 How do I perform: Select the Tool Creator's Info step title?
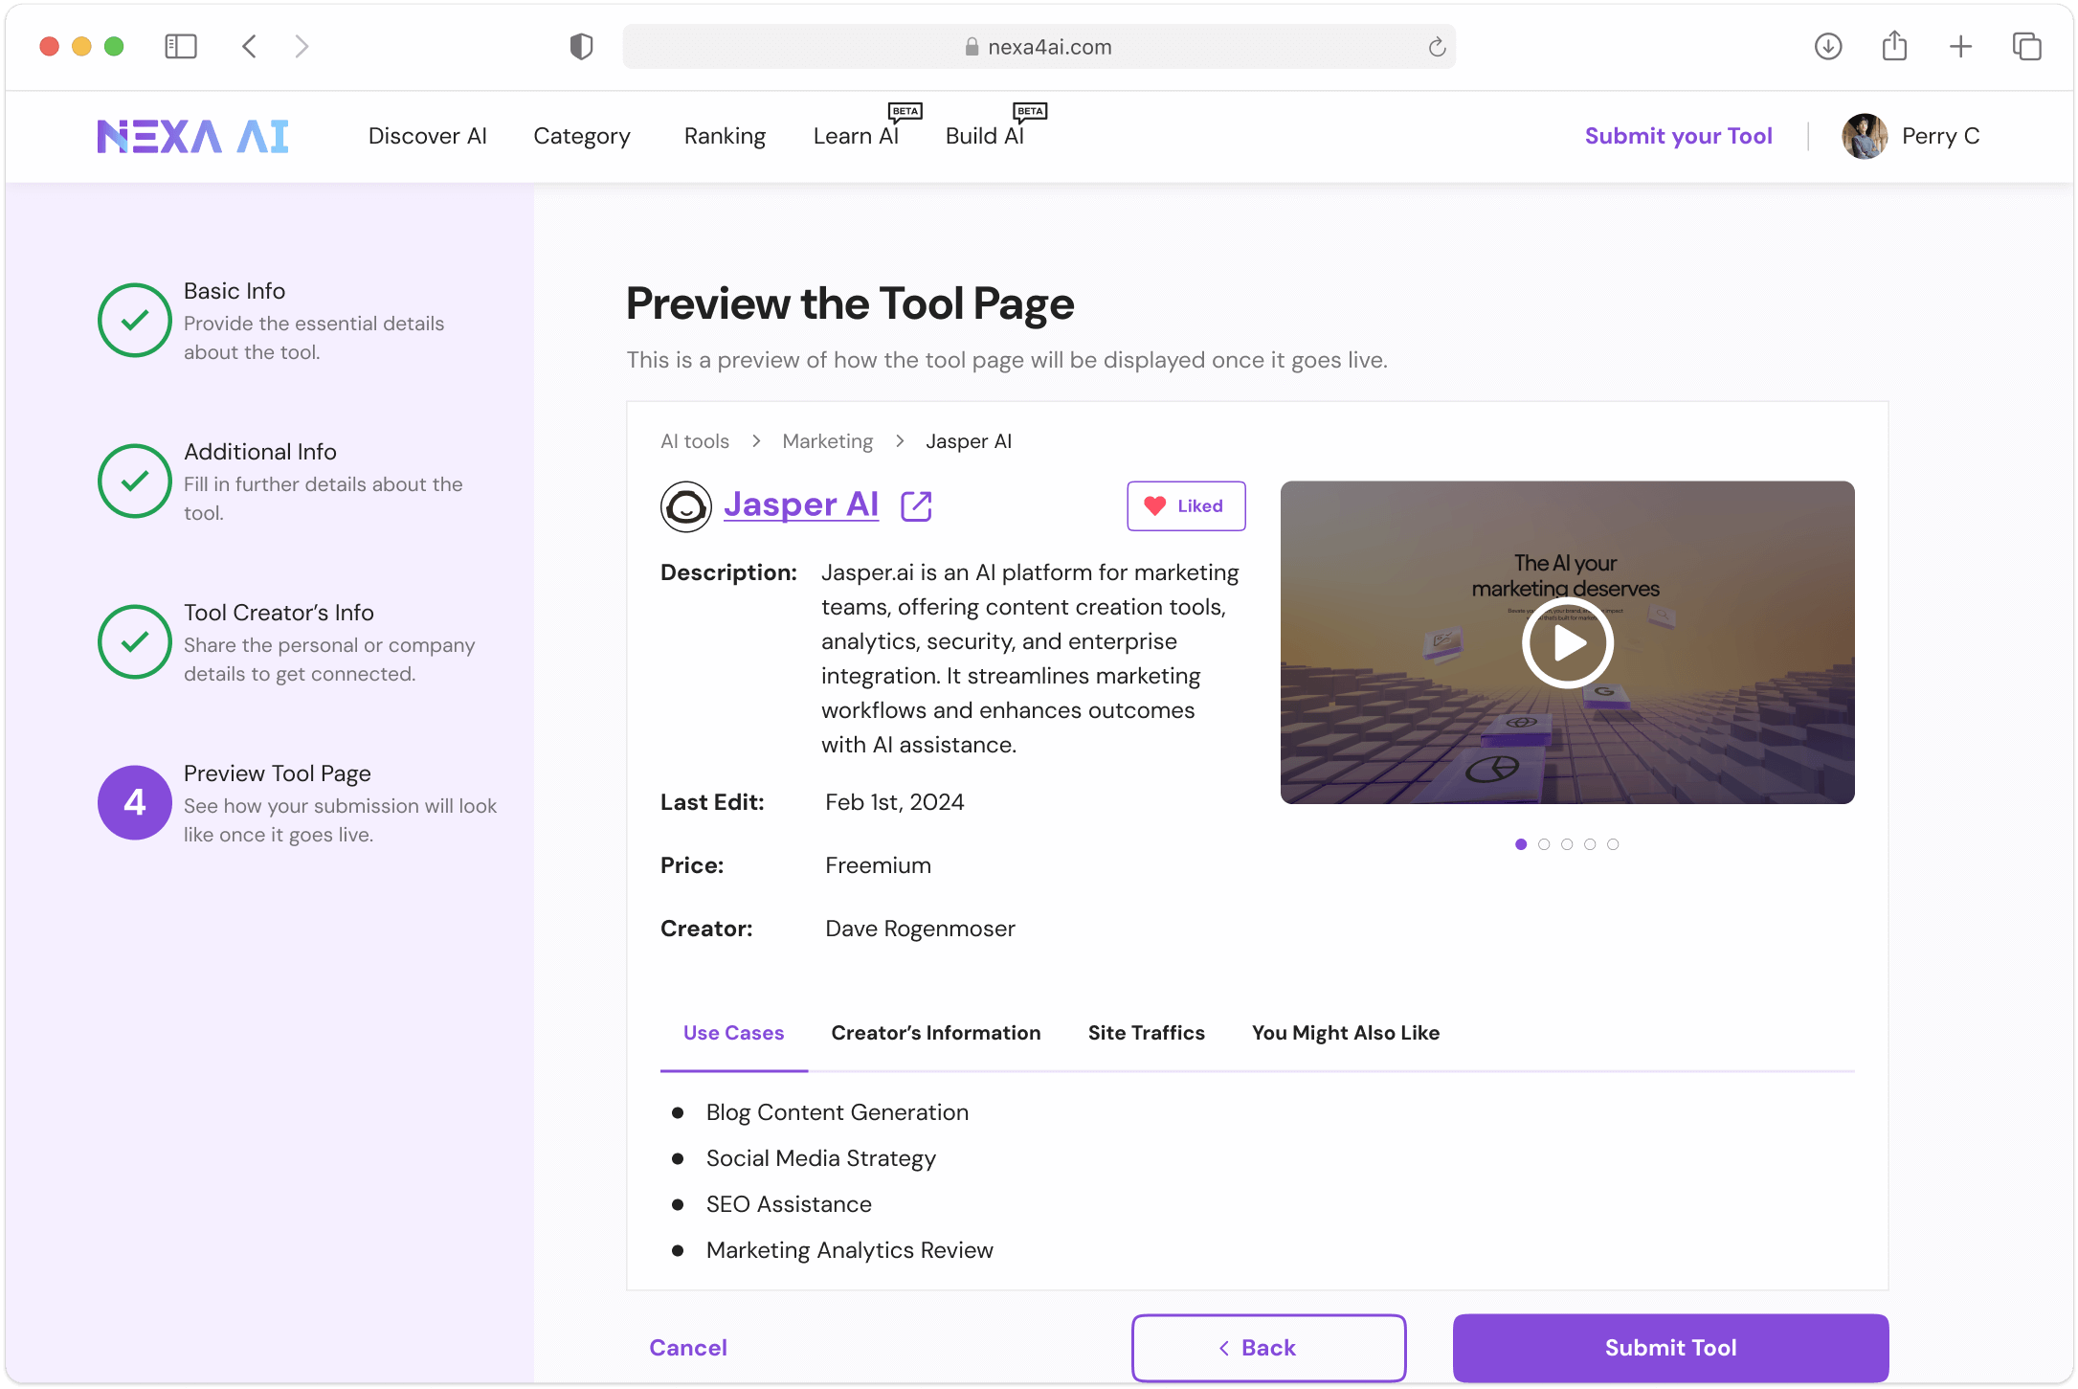click(279, 613)
